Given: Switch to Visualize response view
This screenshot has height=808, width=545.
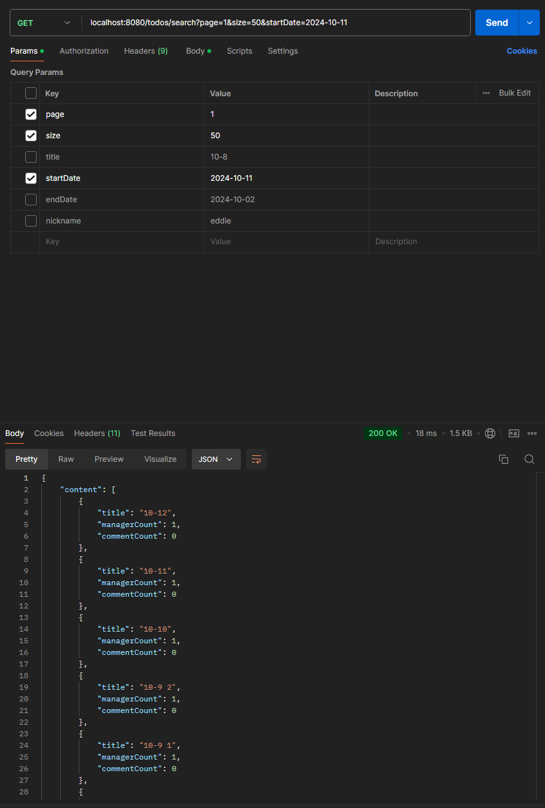Looking at the screenshot, I should [x=160, y=459].
